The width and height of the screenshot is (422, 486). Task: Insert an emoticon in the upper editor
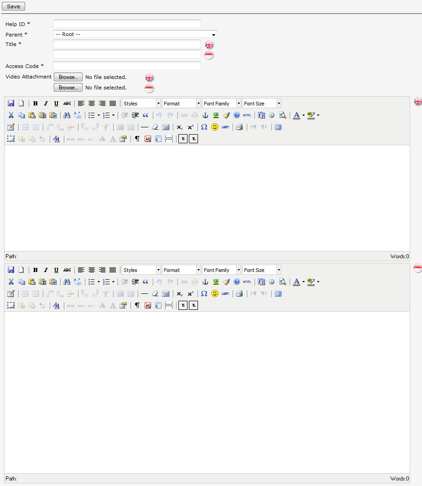point(215,127)
